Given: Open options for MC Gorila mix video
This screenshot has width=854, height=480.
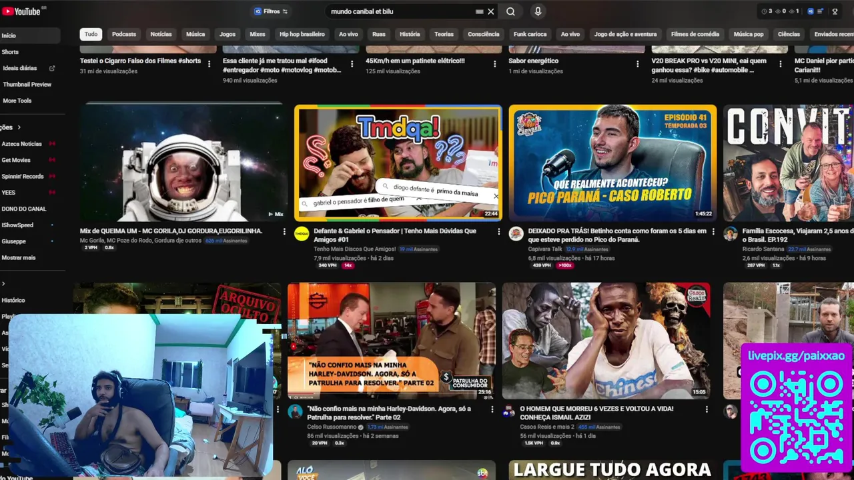Looking at the screenshot, I should 284,232.
